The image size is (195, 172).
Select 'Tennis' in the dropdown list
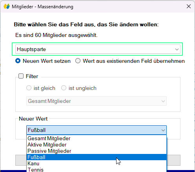pos(97,170)
